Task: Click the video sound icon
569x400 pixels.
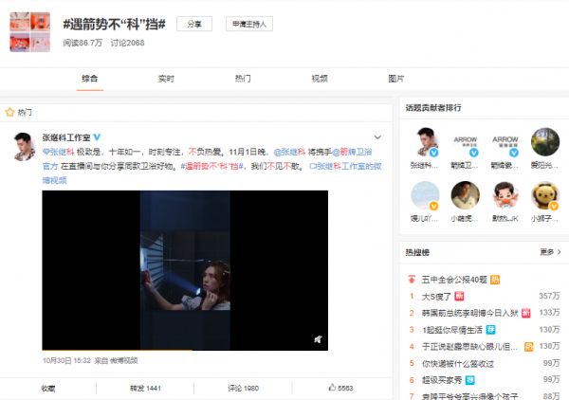Action: click(x=318, y=339)
